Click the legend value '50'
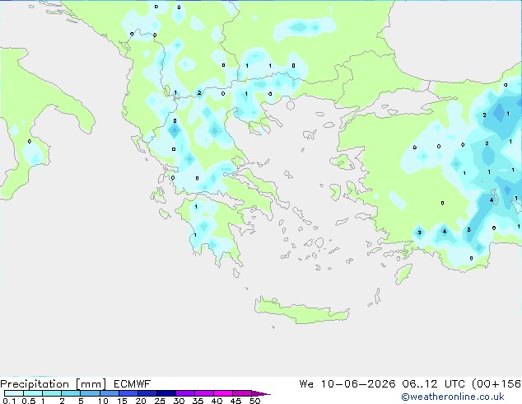The height and width of the screenshot is (404, 522). (254, 401)
